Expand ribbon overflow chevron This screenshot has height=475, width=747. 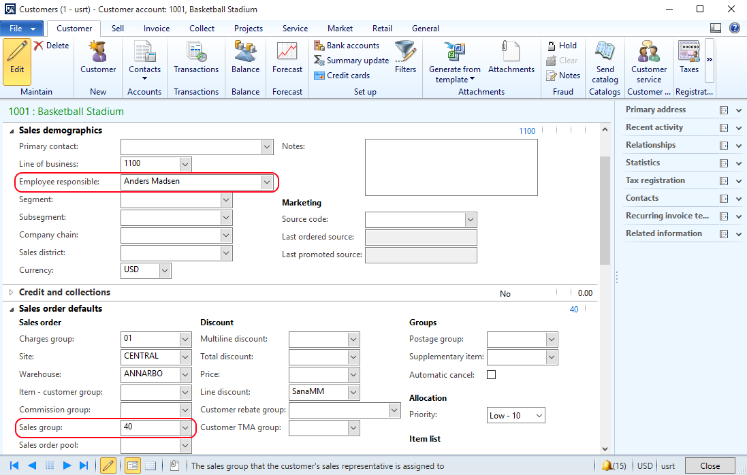coord(710,61)
